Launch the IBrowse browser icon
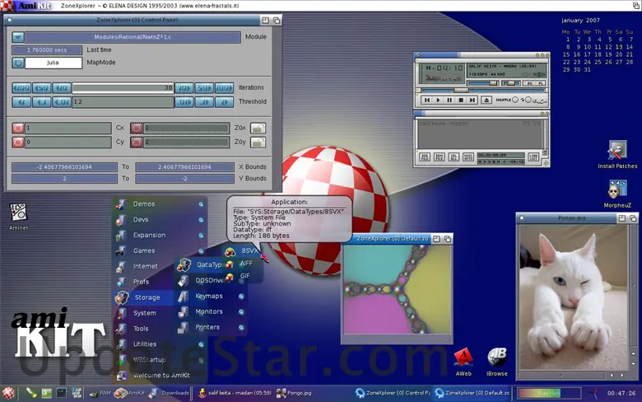Image resolution: width=642 pixels, height=402 pixels. (496, 362)
